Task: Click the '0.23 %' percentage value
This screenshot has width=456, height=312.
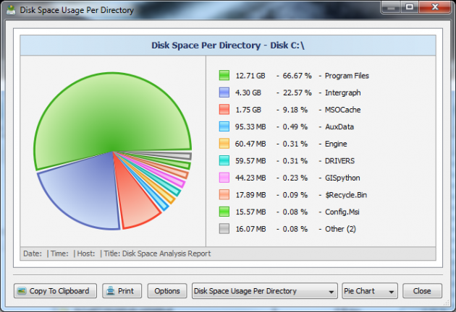Action: (x=295, y=178)
